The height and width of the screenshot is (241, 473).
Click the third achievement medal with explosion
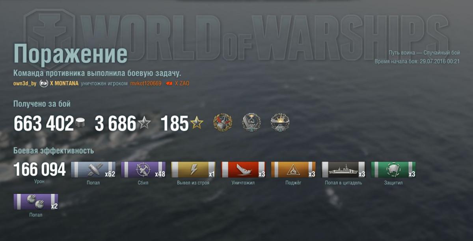click(x=280, y=123)
